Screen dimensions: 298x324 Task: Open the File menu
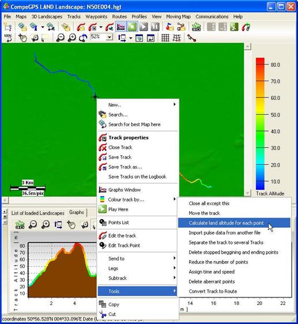7,17
